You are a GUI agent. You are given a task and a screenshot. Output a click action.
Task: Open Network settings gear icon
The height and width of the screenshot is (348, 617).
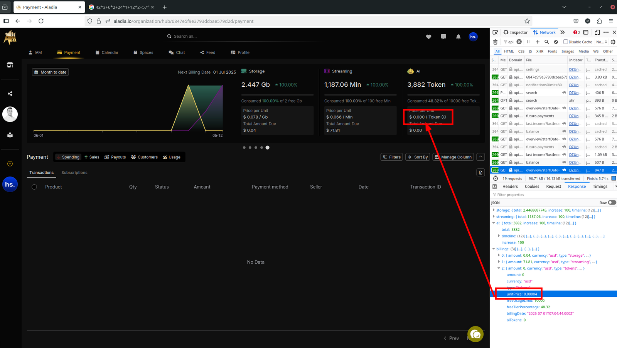(613, 42)
